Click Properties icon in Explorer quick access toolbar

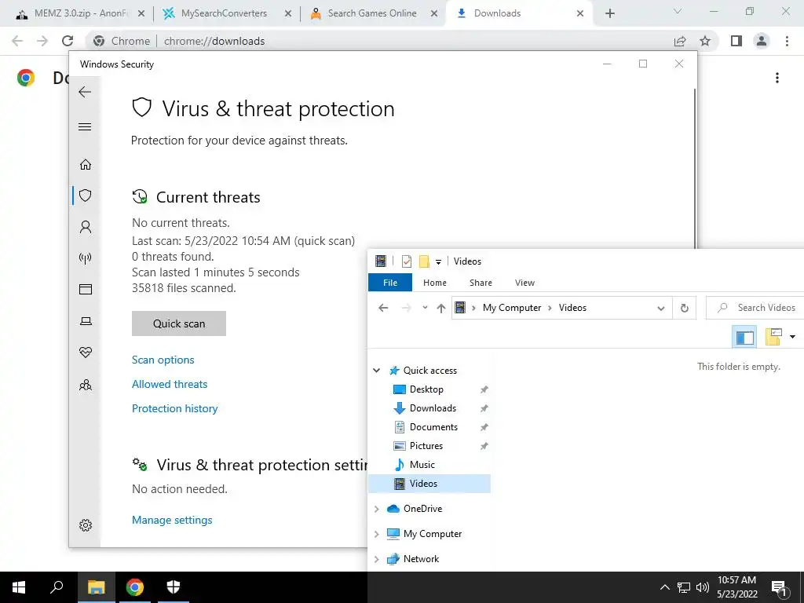click(x=407, y=261)
